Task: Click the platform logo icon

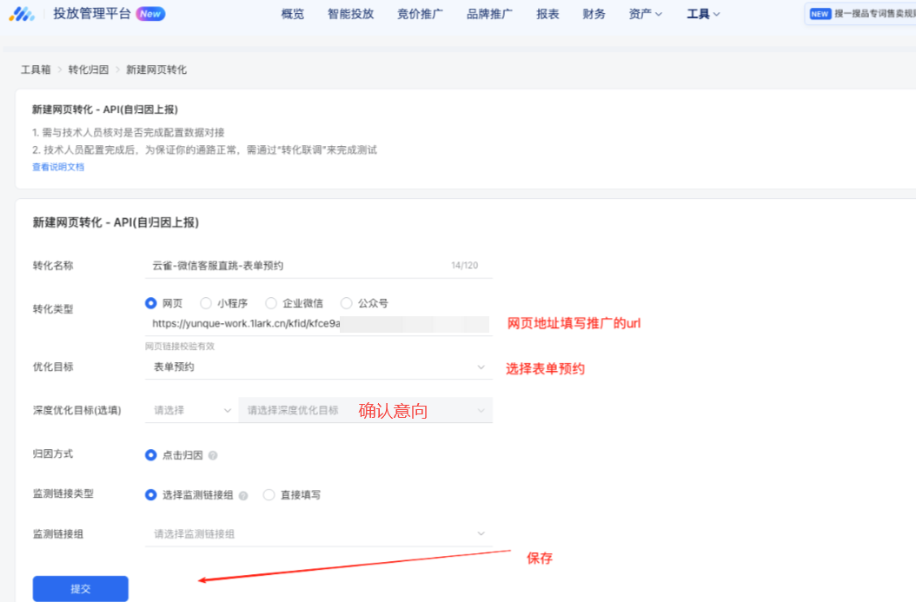Action: tap(22, 14)
